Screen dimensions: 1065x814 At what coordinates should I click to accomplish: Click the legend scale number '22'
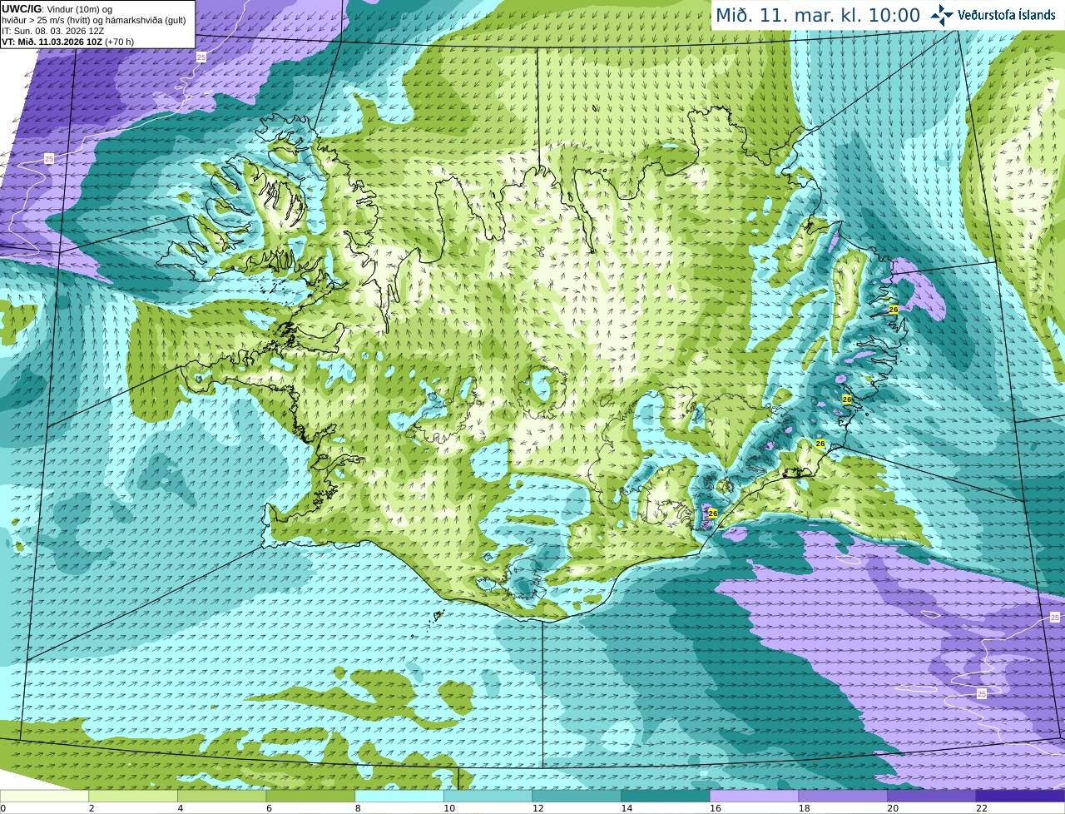click(981, 808)
